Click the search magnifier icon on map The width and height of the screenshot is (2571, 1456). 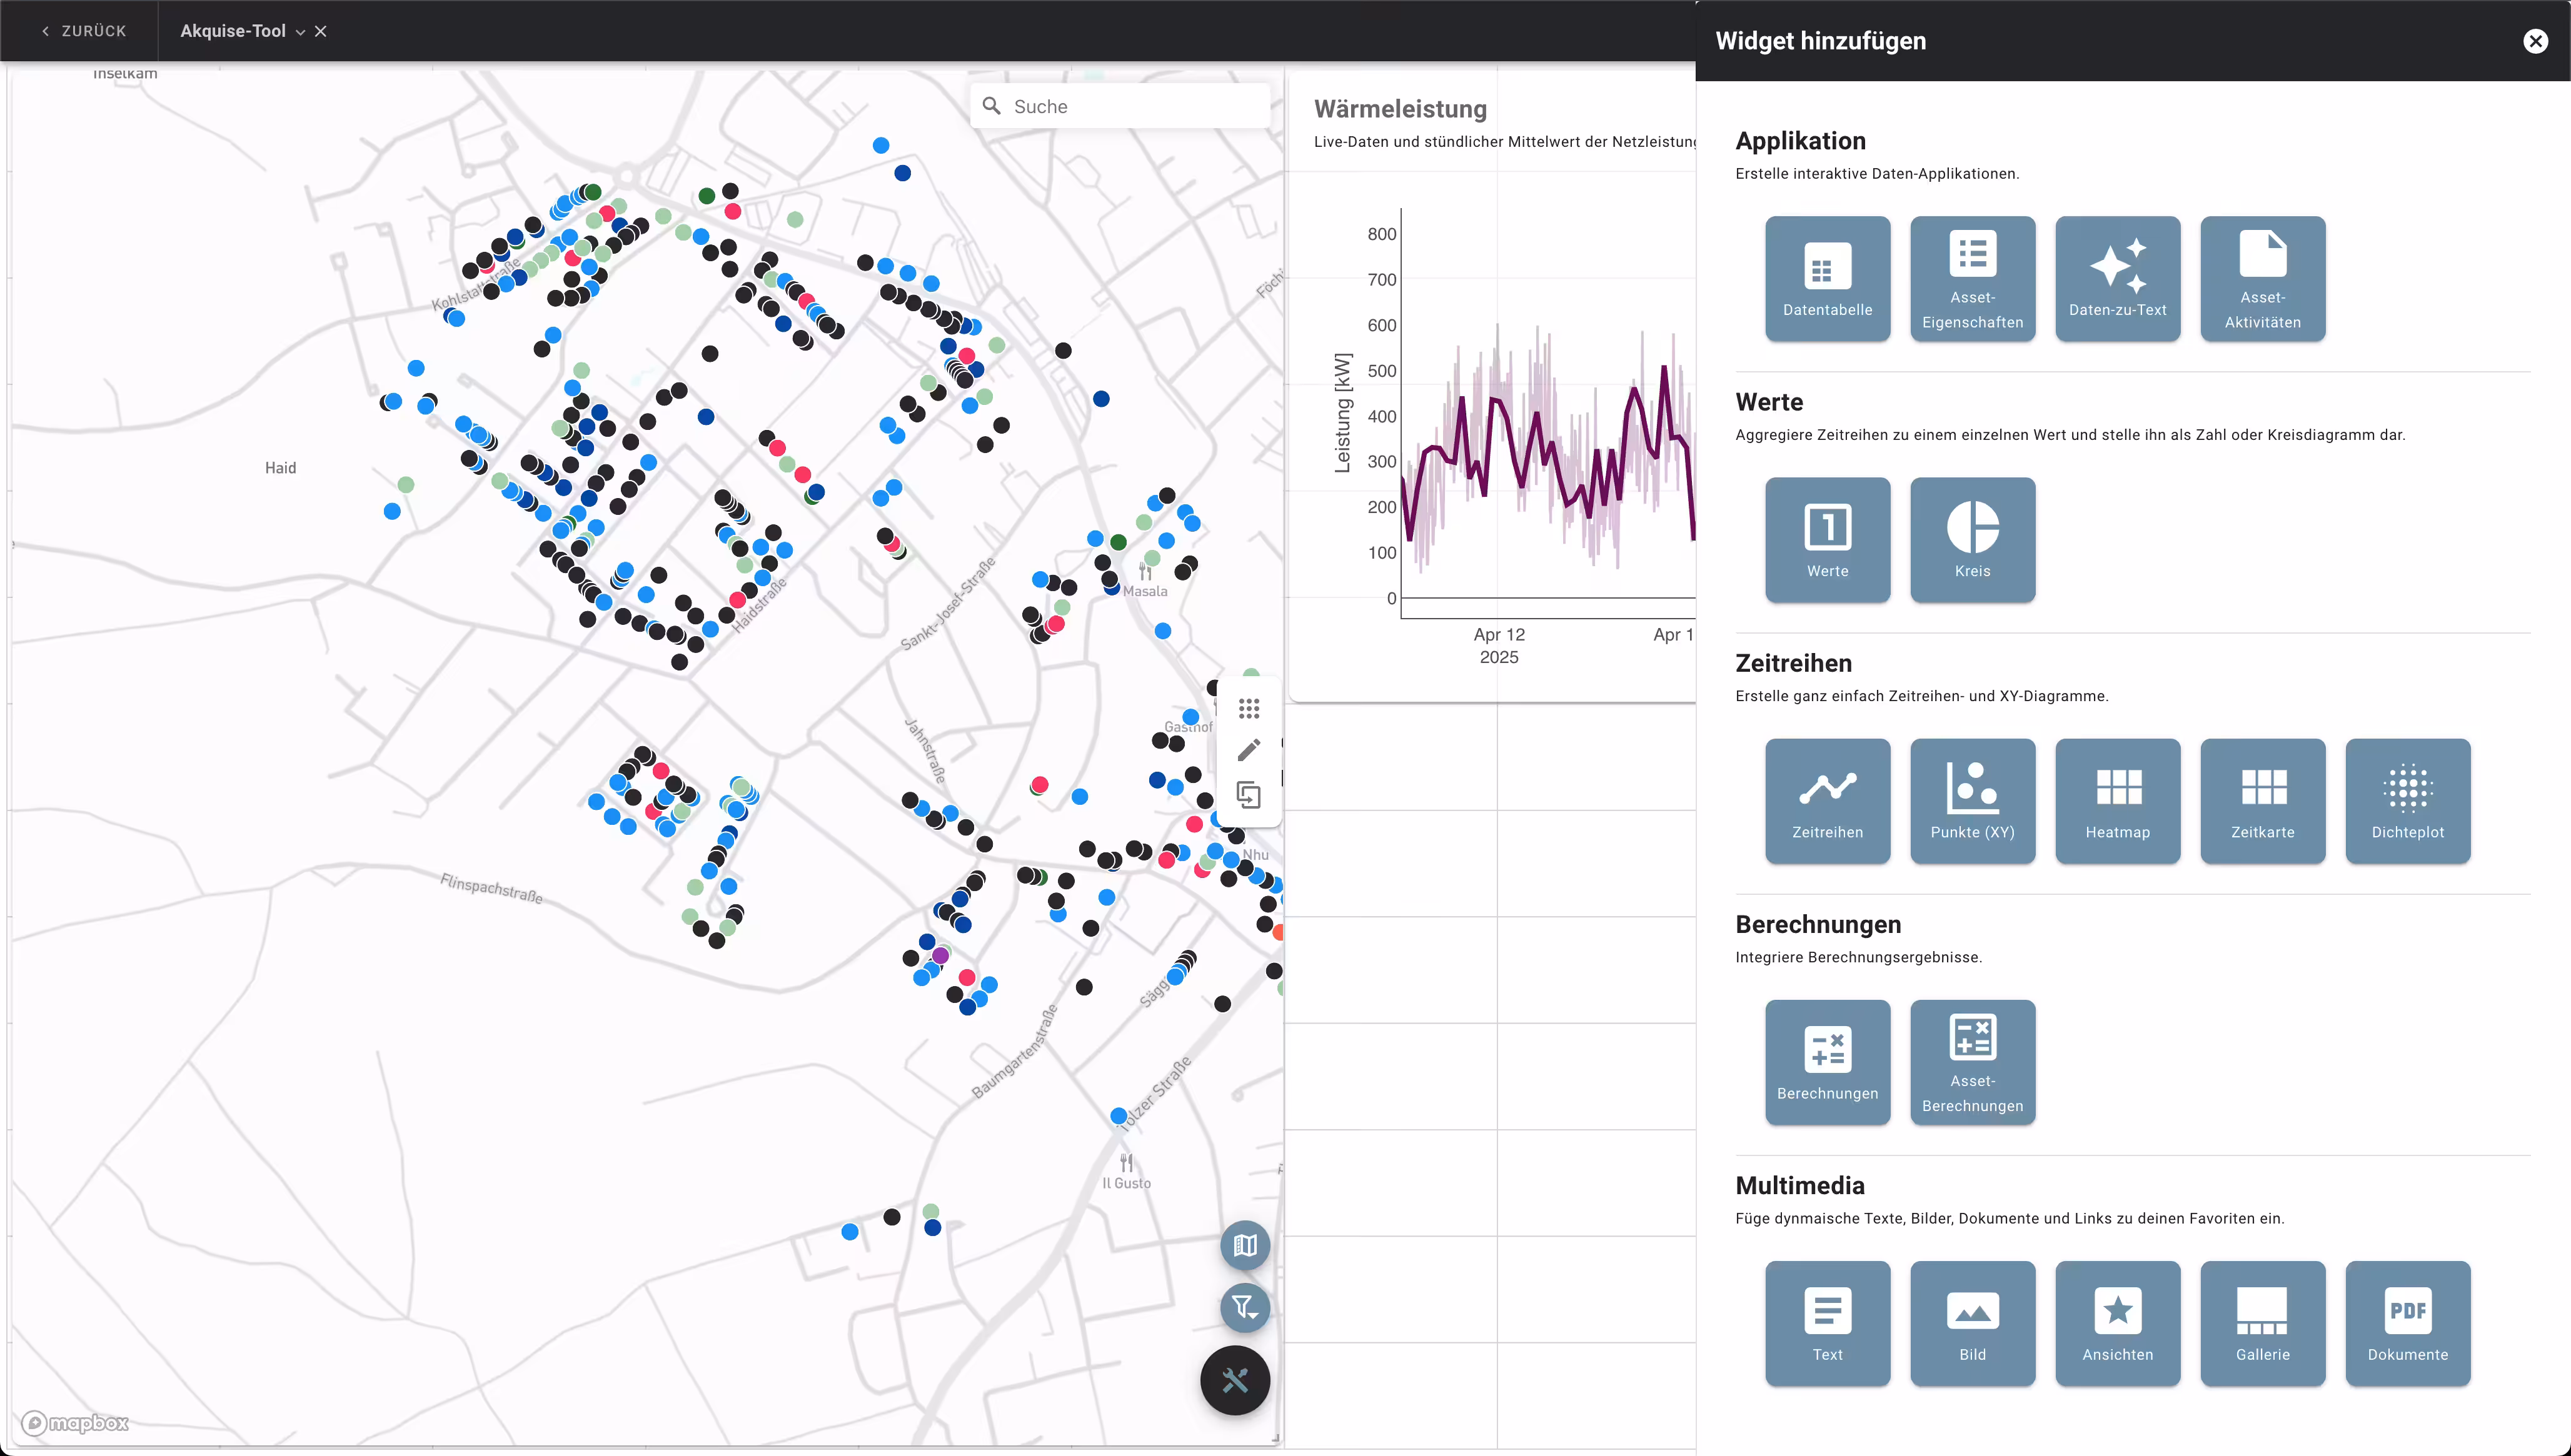click(x=992, y=106)
